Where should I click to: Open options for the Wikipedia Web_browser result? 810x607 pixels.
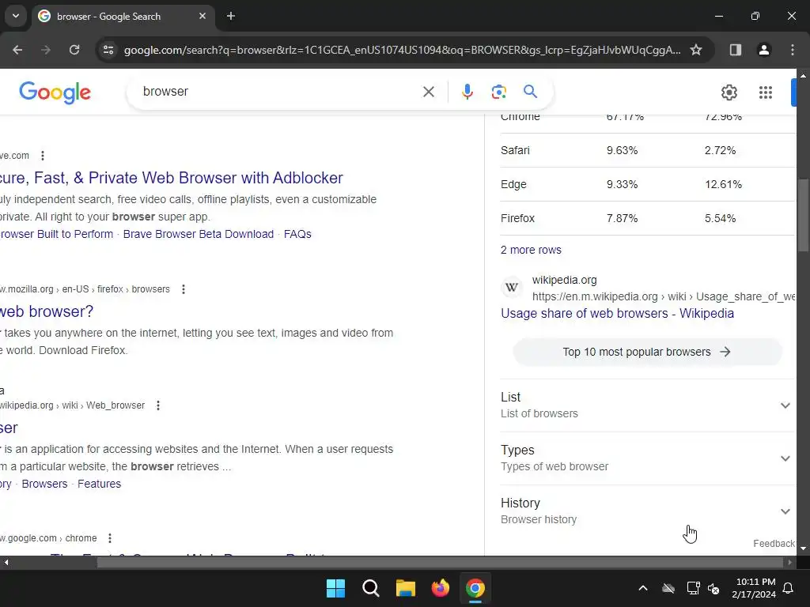158,405
